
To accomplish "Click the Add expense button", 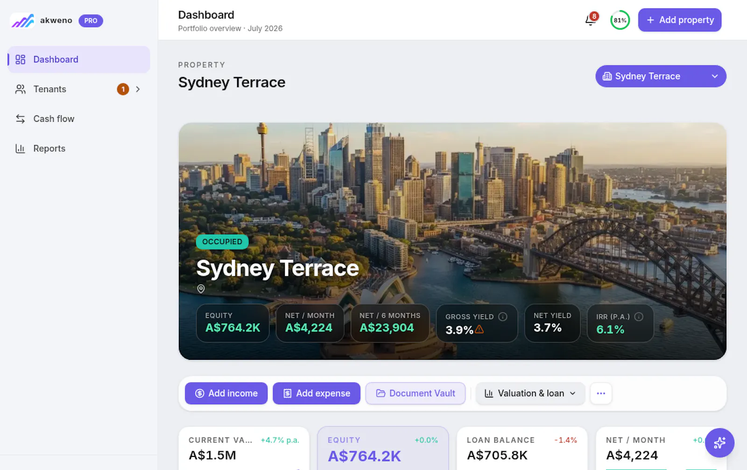I will [x=317, y=393].
